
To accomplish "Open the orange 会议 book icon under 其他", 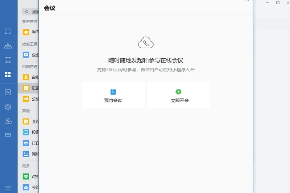I will tap(26, 122).
